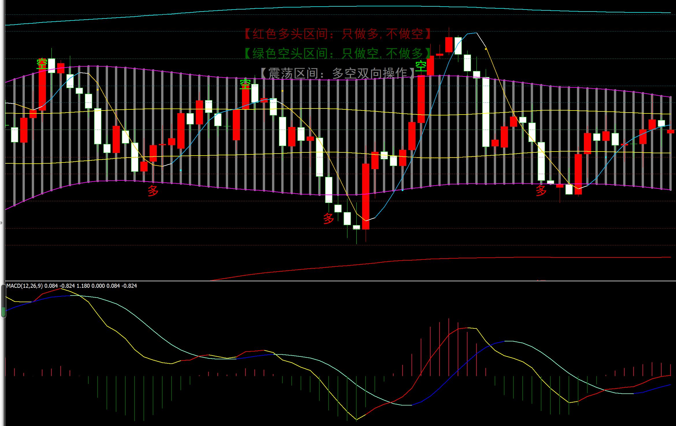Click the leftmost green 空 signal marker
Viewport: 676px width, 426px height.
[x=42, y=63]
